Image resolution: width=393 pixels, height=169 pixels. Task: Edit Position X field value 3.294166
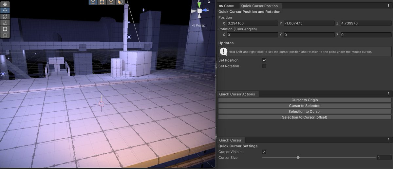pyautogui.click(x=252, y=23)
